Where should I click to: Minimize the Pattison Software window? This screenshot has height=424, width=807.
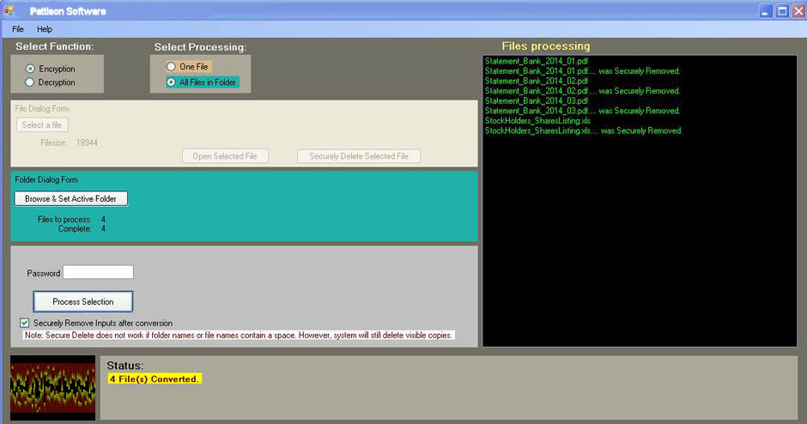pyautogui.click(x=766, y=10)
